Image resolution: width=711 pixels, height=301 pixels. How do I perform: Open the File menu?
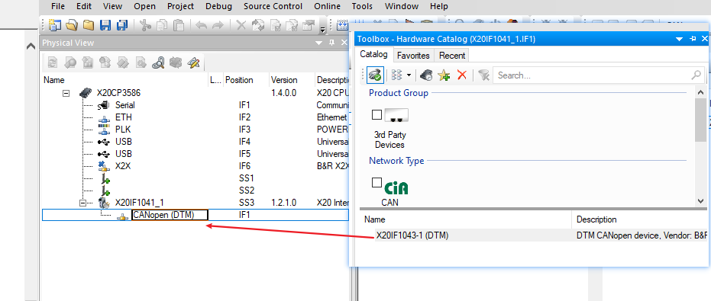(57, 6)
